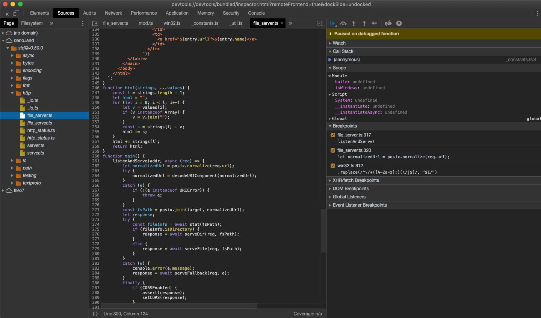Click the Deactivate breakpoints icon
The height and width of the screenshot is (318, 541).
click(x=388, y=23)
